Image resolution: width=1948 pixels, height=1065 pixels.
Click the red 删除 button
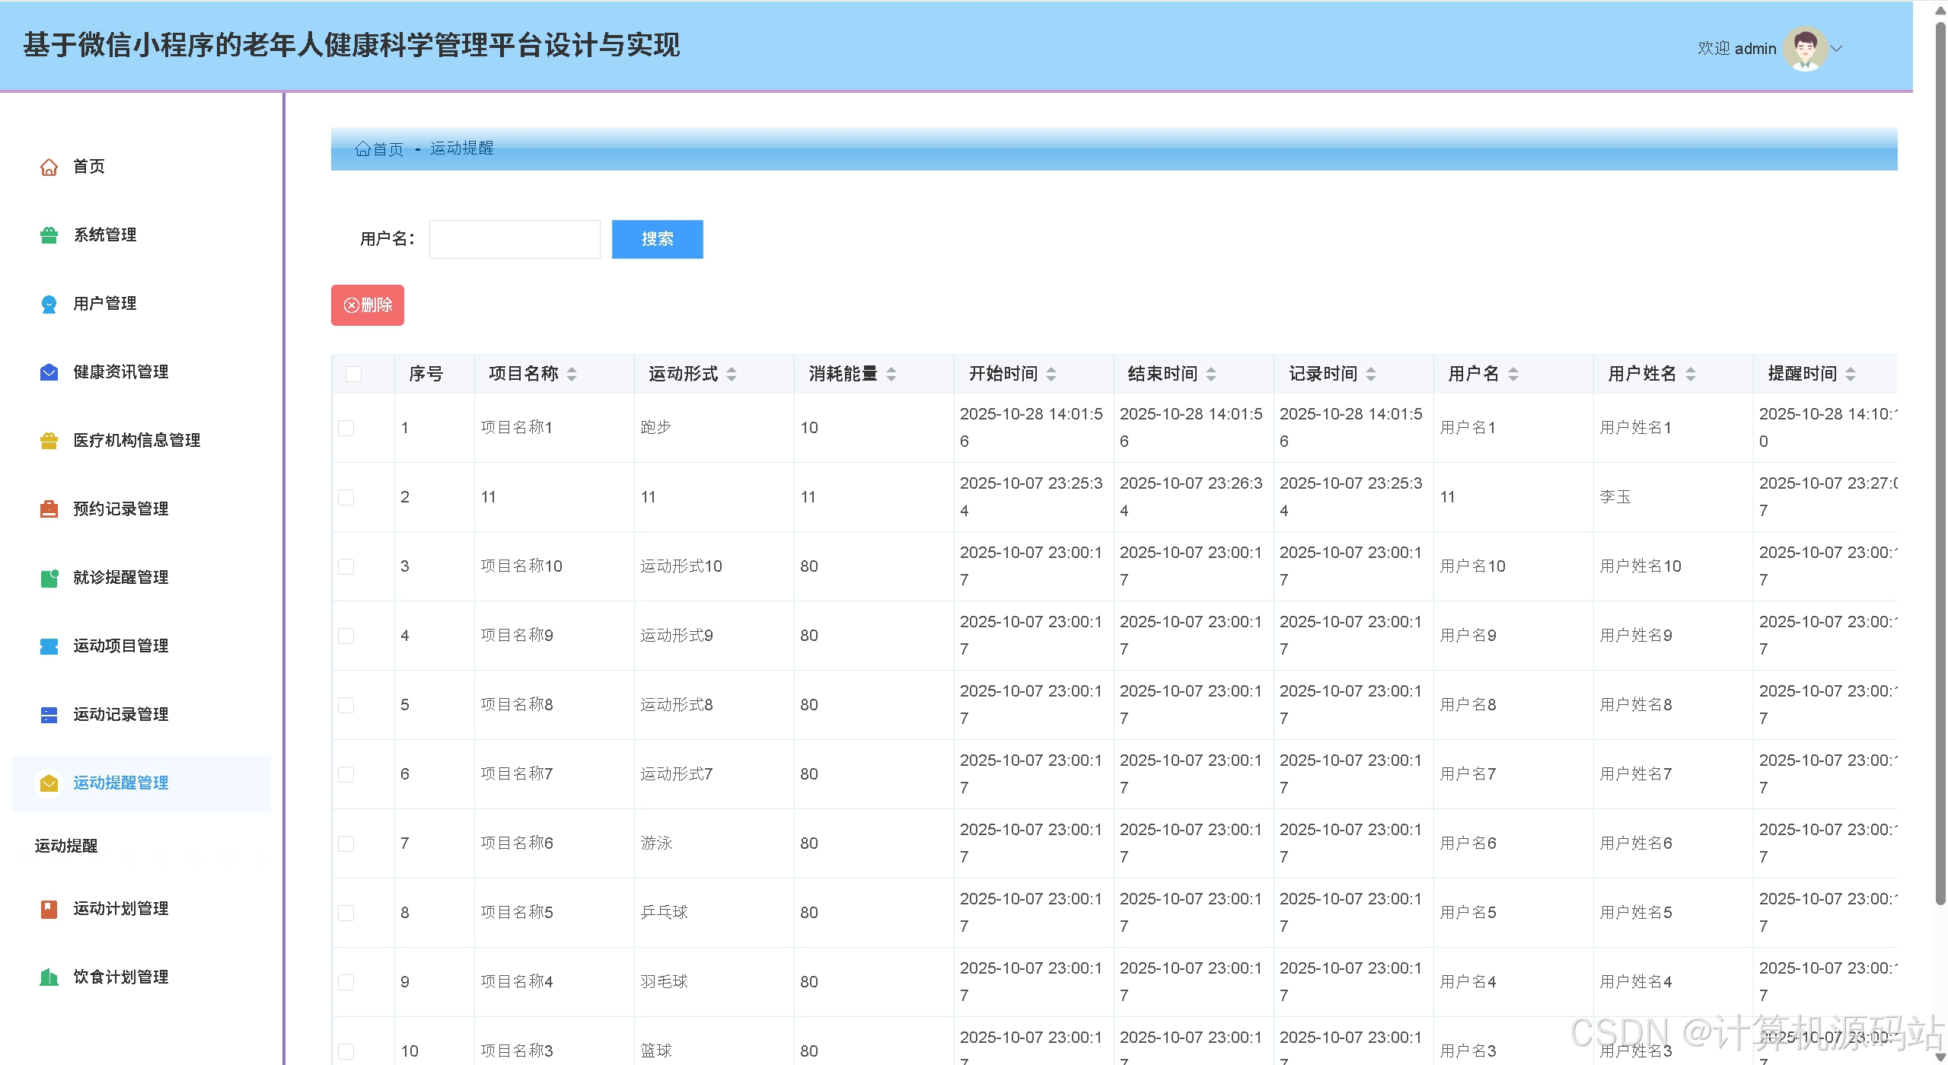(x=367, y=305)
